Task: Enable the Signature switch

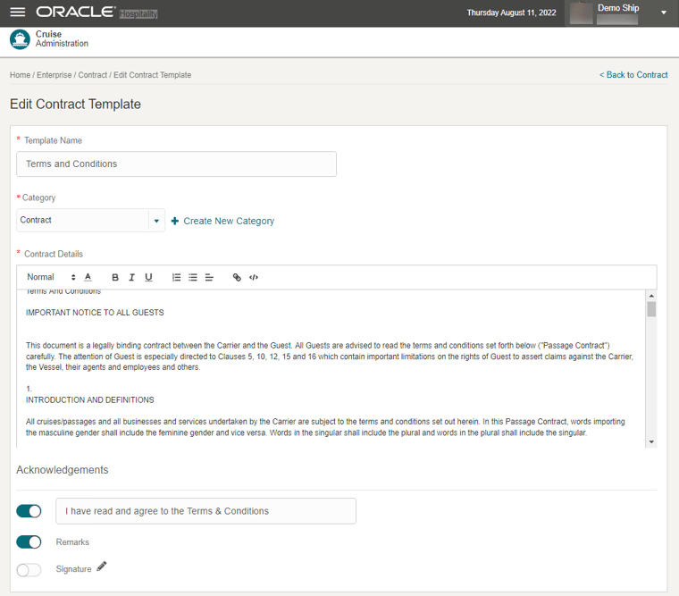Action: tap(29, 569)
